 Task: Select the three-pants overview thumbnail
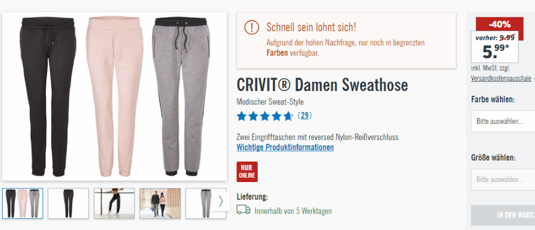click(23, 203)
